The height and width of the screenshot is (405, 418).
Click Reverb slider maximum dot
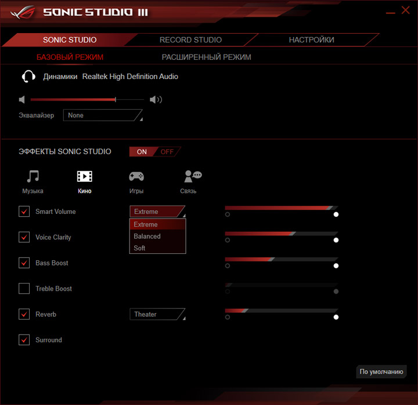tap(336, 317)
